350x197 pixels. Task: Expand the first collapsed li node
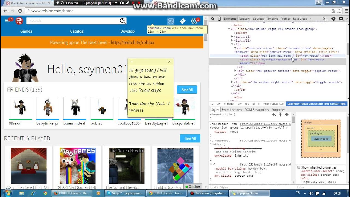232,37
